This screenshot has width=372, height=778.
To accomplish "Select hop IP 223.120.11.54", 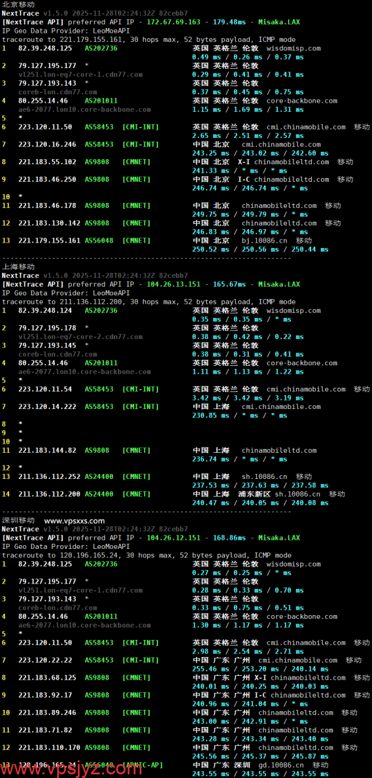I will tap(45, 390).
